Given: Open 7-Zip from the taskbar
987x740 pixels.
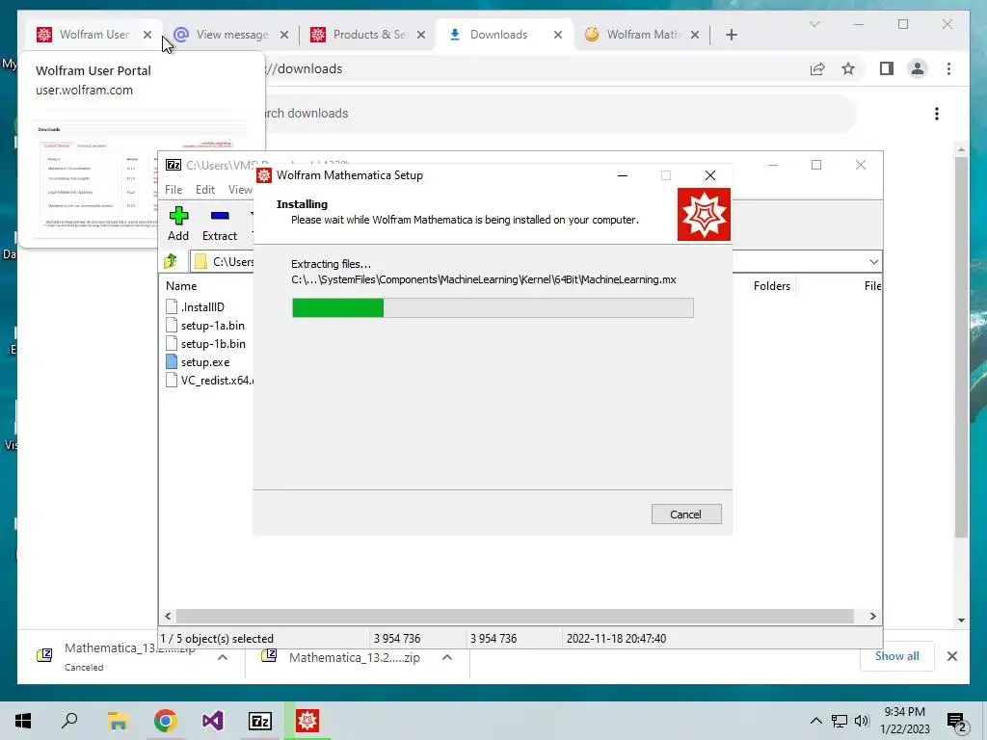Looking at the screenshot, I should 260,721.
